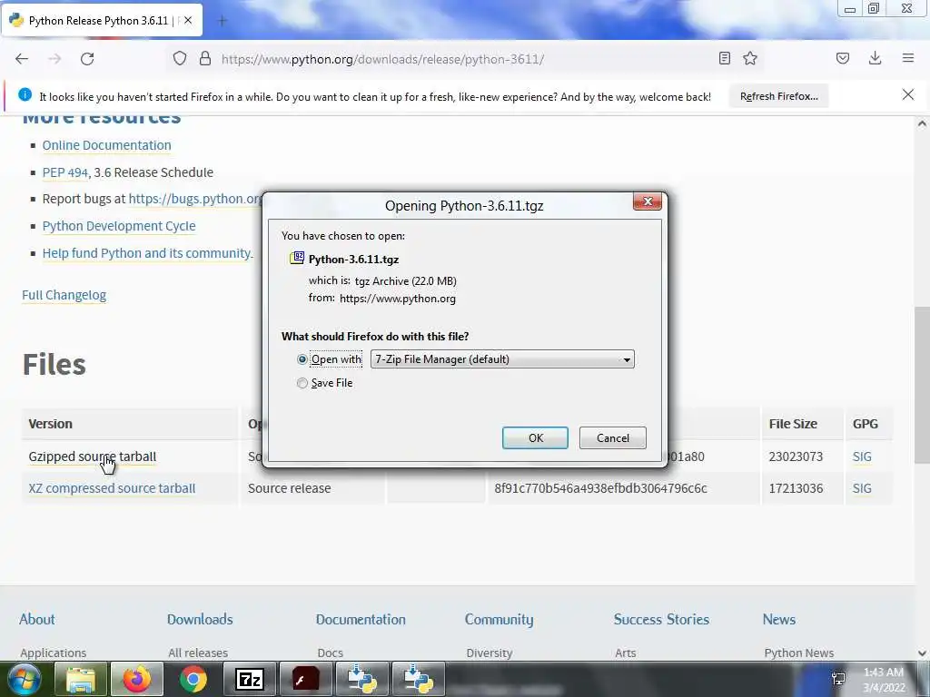This screenshot has height=697, width=930.
Task: Open the Diversity footer link
Action: click(x=489, y=653)
